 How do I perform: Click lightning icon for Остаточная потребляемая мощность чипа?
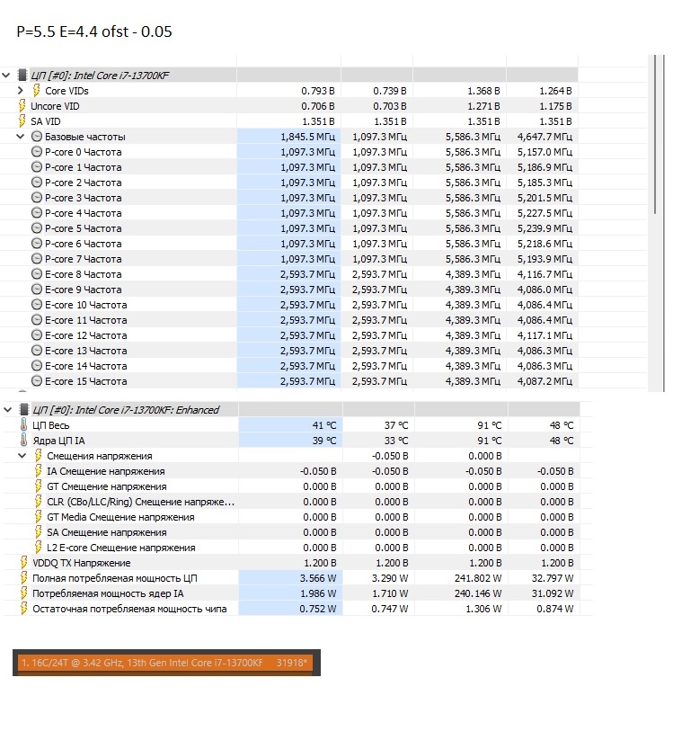pos(23,609)
